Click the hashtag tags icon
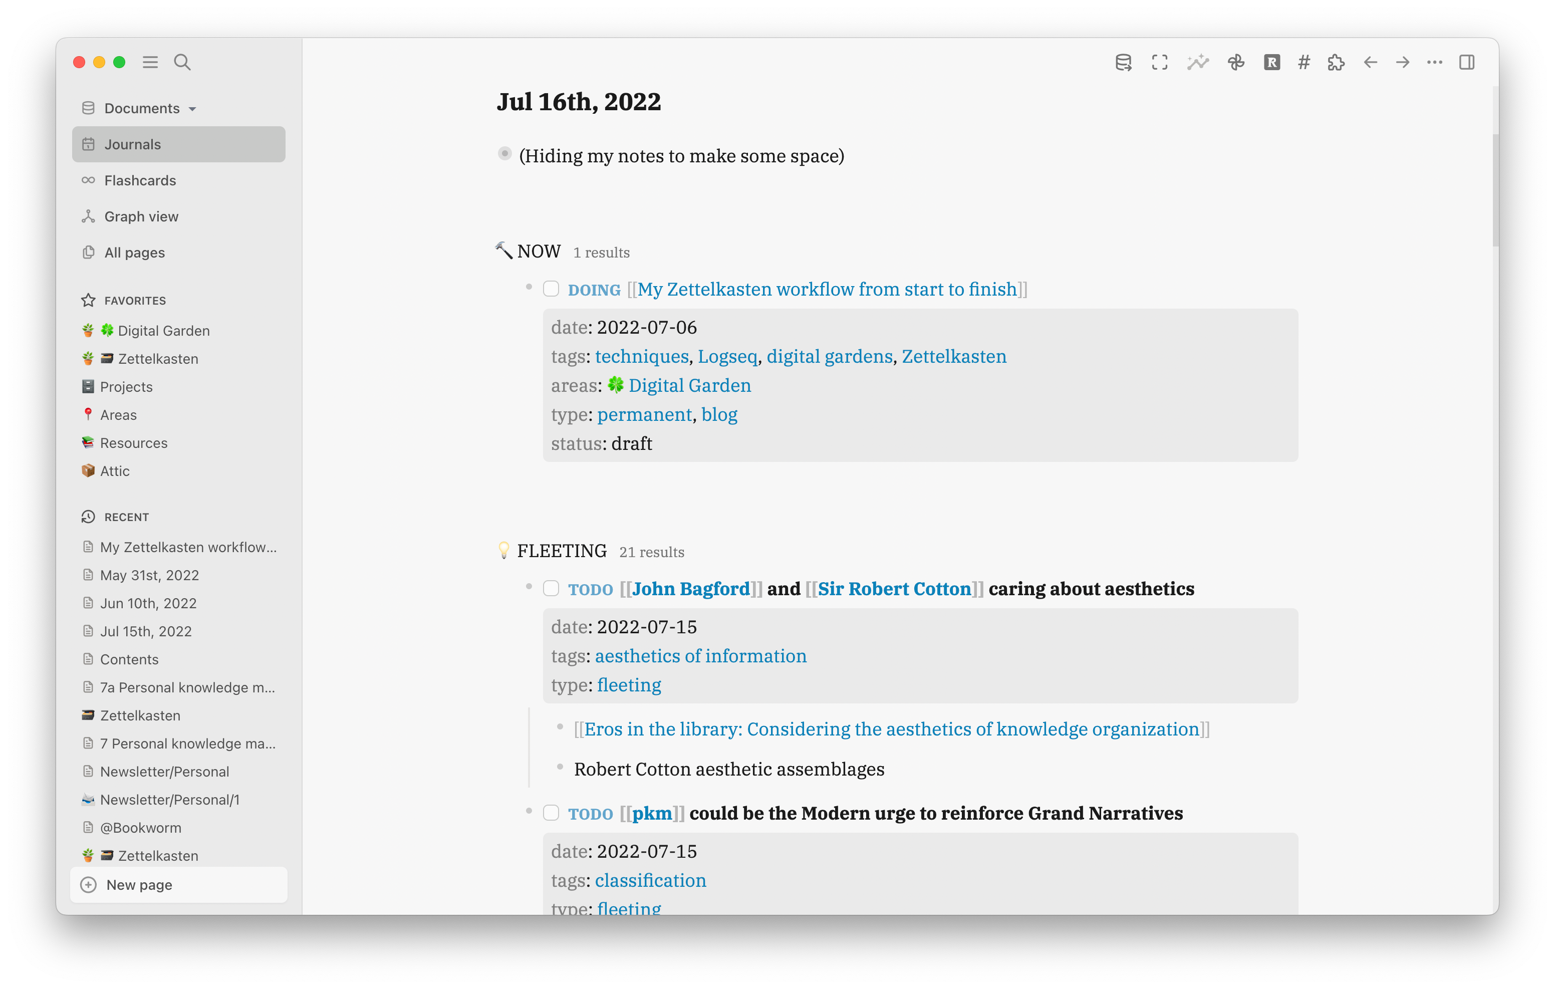 pyautogui.click(x=1304, y=63)
